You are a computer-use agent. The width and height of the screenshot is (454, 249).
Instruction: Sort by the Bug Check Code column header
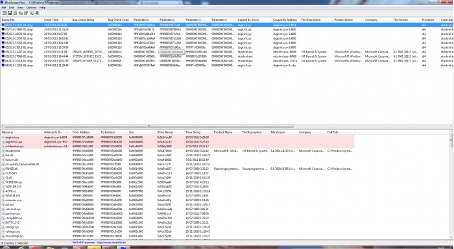click(x=119, y=19)
